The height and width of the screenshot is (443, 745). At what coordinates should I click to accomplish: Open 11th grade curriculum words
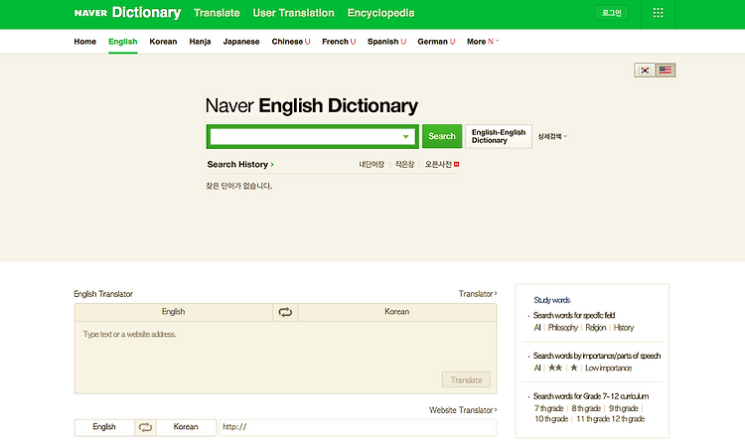[x=592, y=419]
